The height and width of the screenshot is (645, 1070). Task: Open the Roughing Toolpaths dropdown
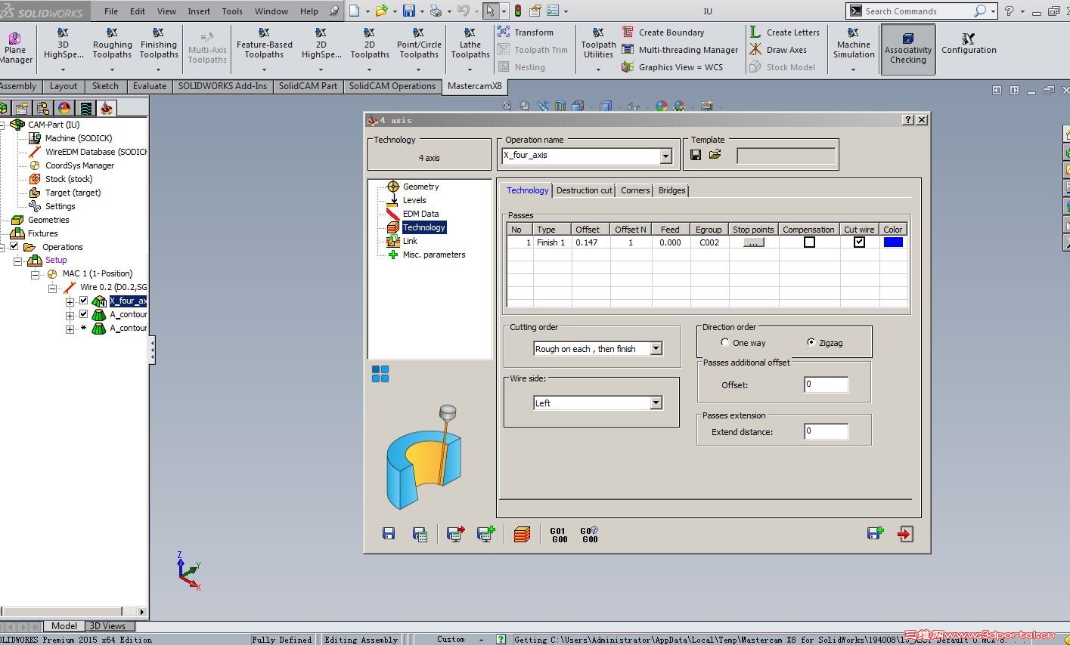pos(112,70)
